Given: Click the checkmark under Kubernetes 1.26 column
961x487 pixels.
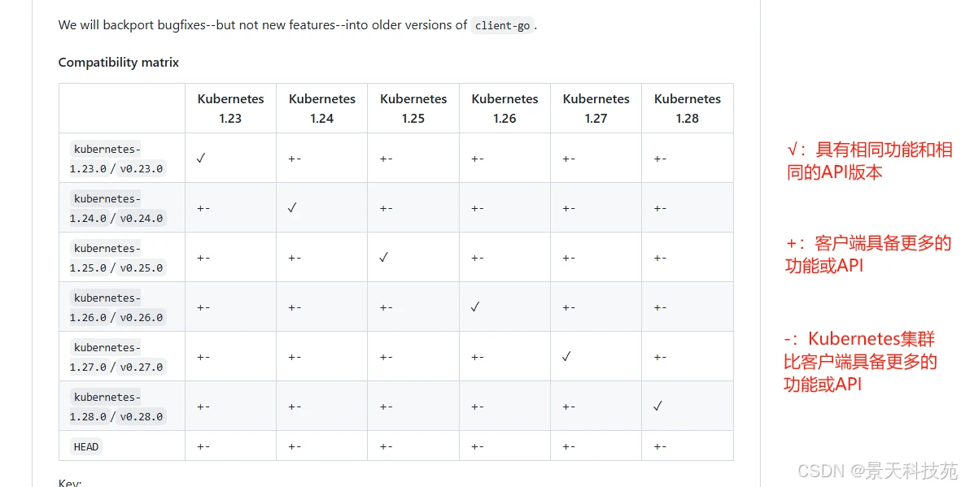Looking at the screenshot, I should 475,307.
